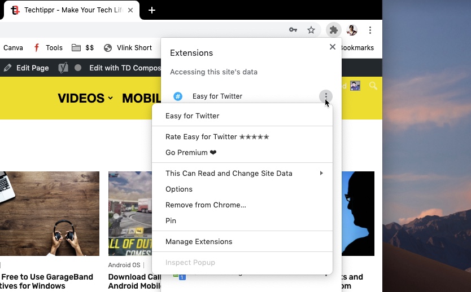Screen dimensions: 471x292
Task: Open the Vlink Short bookmark
Action: tap(128, 48)
